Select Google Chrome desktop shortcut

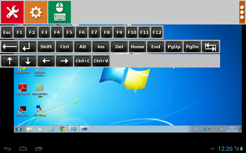pyautogui.click(x=22, y=71)
